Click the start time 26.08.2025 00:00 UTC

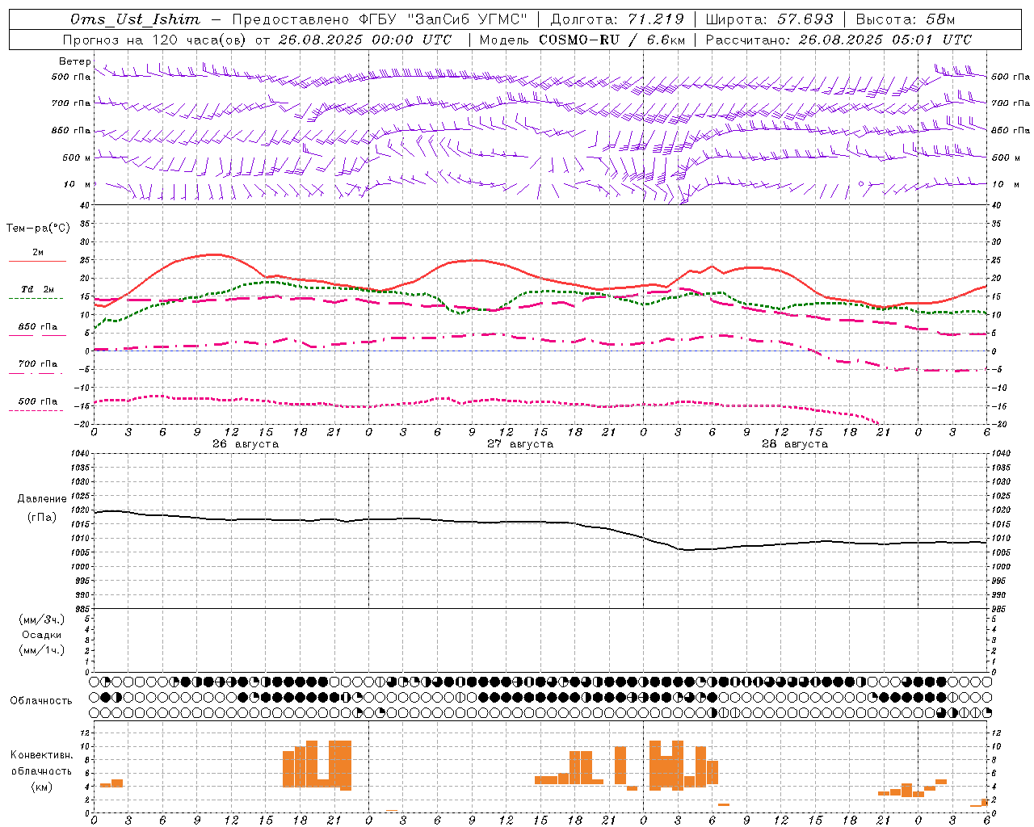click(365, 40)
